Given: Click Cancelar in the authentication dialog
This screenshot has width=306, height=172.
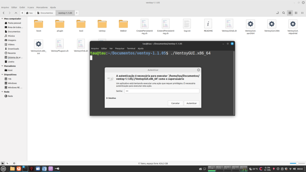Looking at the screenshot, I should point(175,103).
